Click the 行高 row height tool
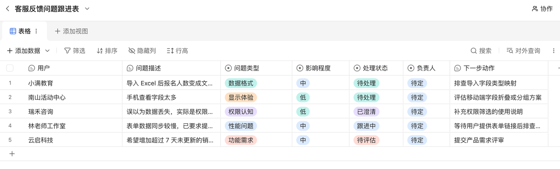Screen dimensions: 560x169 tap(177, 51)
